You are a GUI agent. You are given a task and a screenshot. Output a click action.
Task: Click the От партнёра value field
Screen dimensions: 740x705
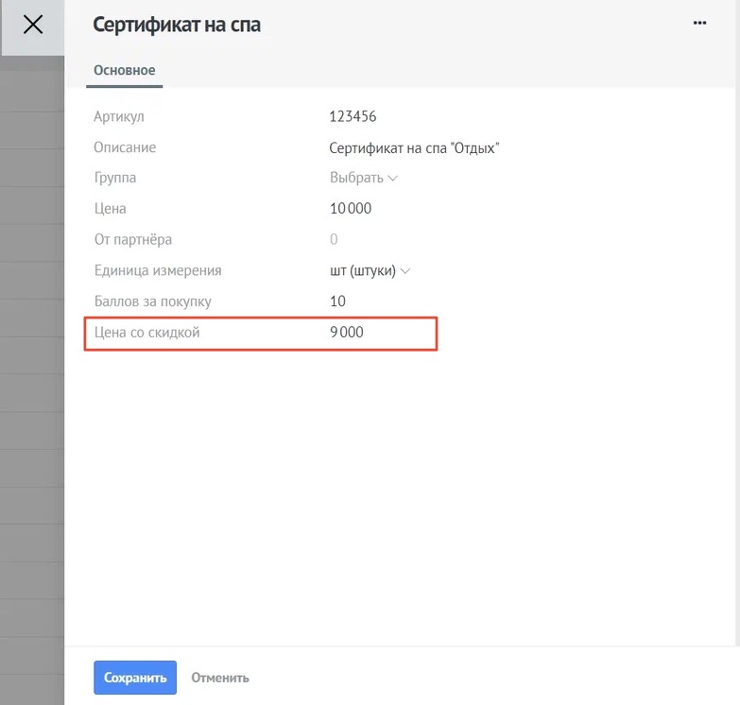point(334,239)
